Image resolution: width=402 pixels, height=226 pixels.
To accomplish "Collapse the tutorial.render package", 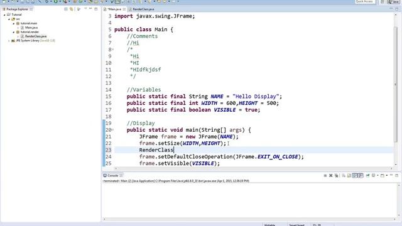I will [14, 32].
